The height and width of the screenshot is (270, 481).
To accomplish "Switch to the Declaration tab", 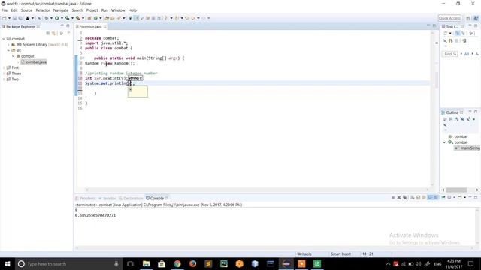I will [x=131, y=198].
